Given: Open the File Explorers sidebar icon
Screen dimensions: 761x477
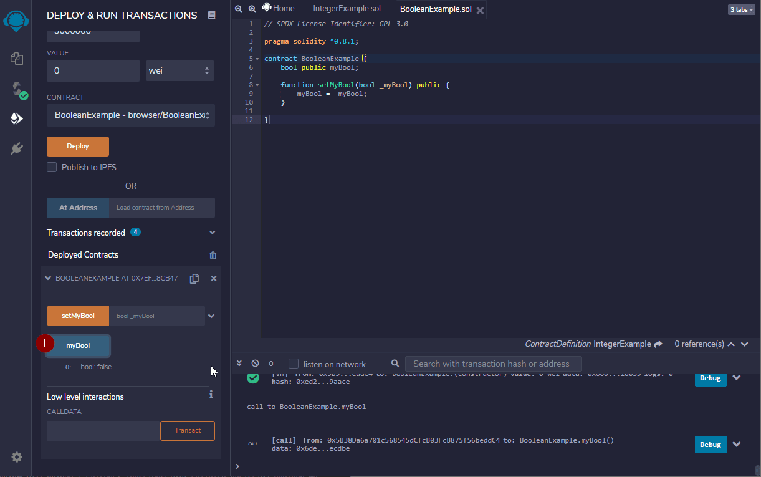Looking at the screenshot, I should (x=17, y=59).
